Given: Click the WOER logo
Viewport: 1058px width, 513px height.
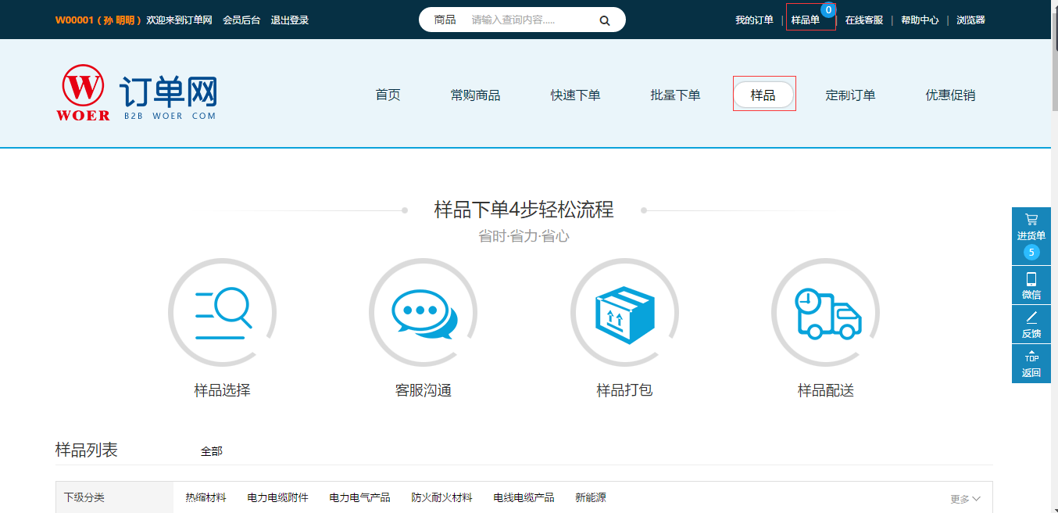Looking at the screenshot, I should [84, 91].
